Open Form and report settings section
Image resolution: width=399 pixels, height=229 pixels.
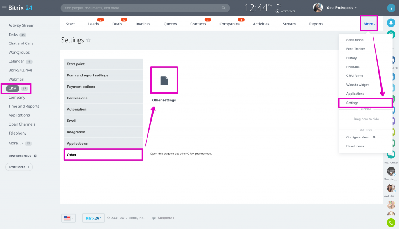point(103,75)
